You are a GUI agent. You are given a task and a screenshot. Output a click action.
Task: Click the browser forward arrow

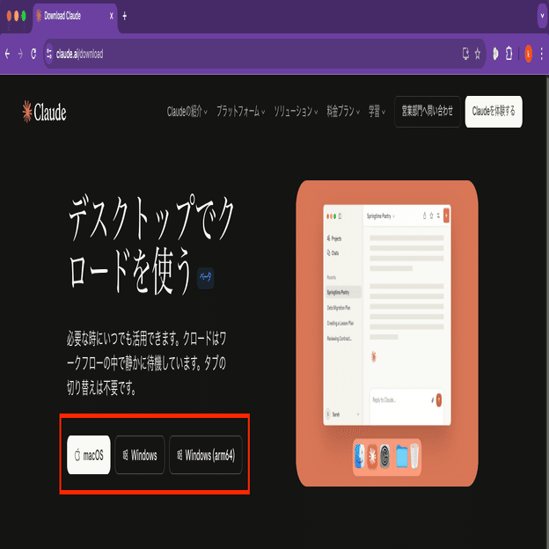[20, 54]
